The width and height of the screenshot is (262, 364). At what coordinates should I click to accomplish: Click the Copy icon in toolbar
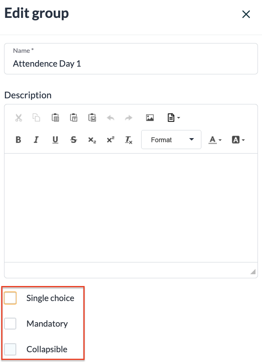tap(37, 118)
